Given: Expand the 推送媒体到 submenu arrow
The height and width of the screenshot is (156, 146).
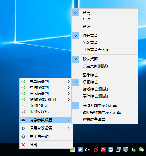Looking at the screenshot, I should 69,88.
